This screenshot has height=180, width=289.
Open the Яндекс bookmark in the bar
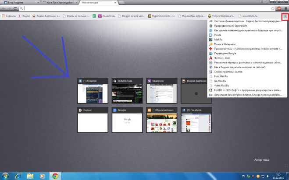[x=24, y=16]
